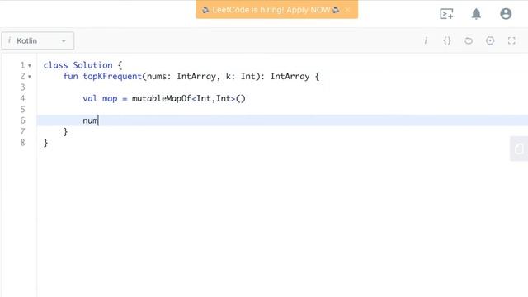Viewport: 528px width, 297px height.
Task: Click the curly braces format code icon
Action: point(447,40)
